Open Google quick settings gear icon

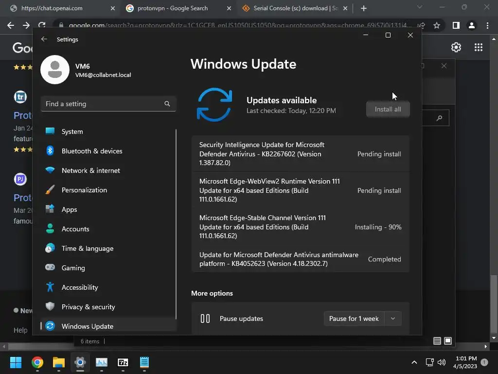tap(456, 47)
